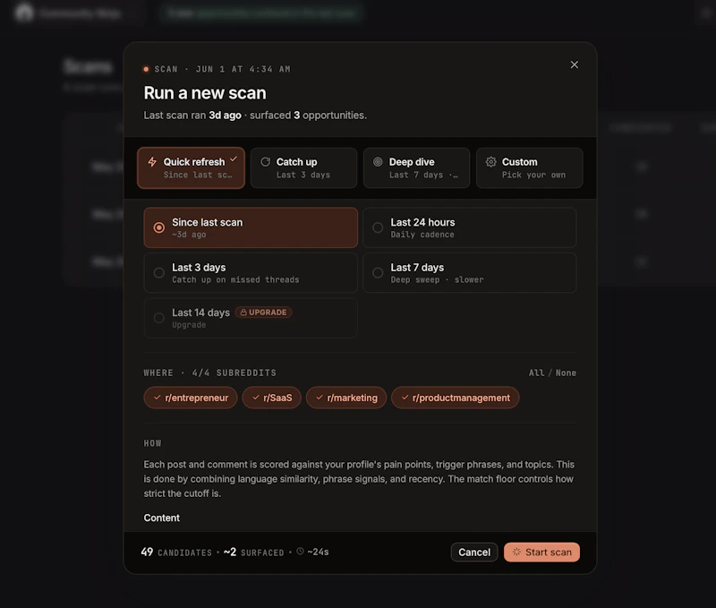Click the Content heading
This screenshot has height=608, width=716.
tap(162, 518)
